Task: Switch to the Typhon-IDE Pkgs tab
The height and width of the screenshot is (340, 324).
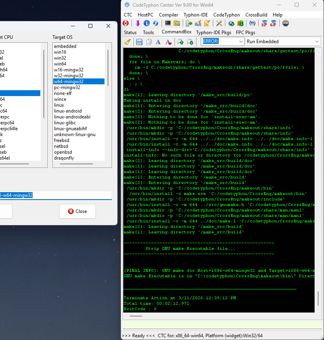Action: click(x=213, y=33)
